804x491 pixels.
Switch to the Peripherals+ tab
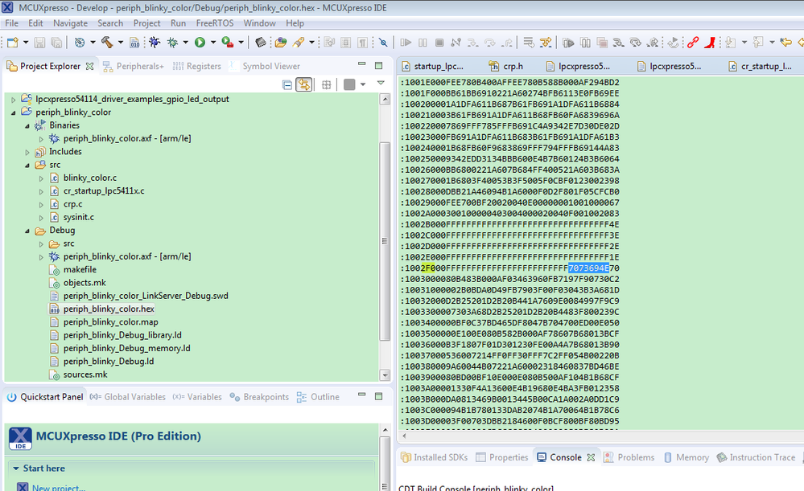(134, 66)
